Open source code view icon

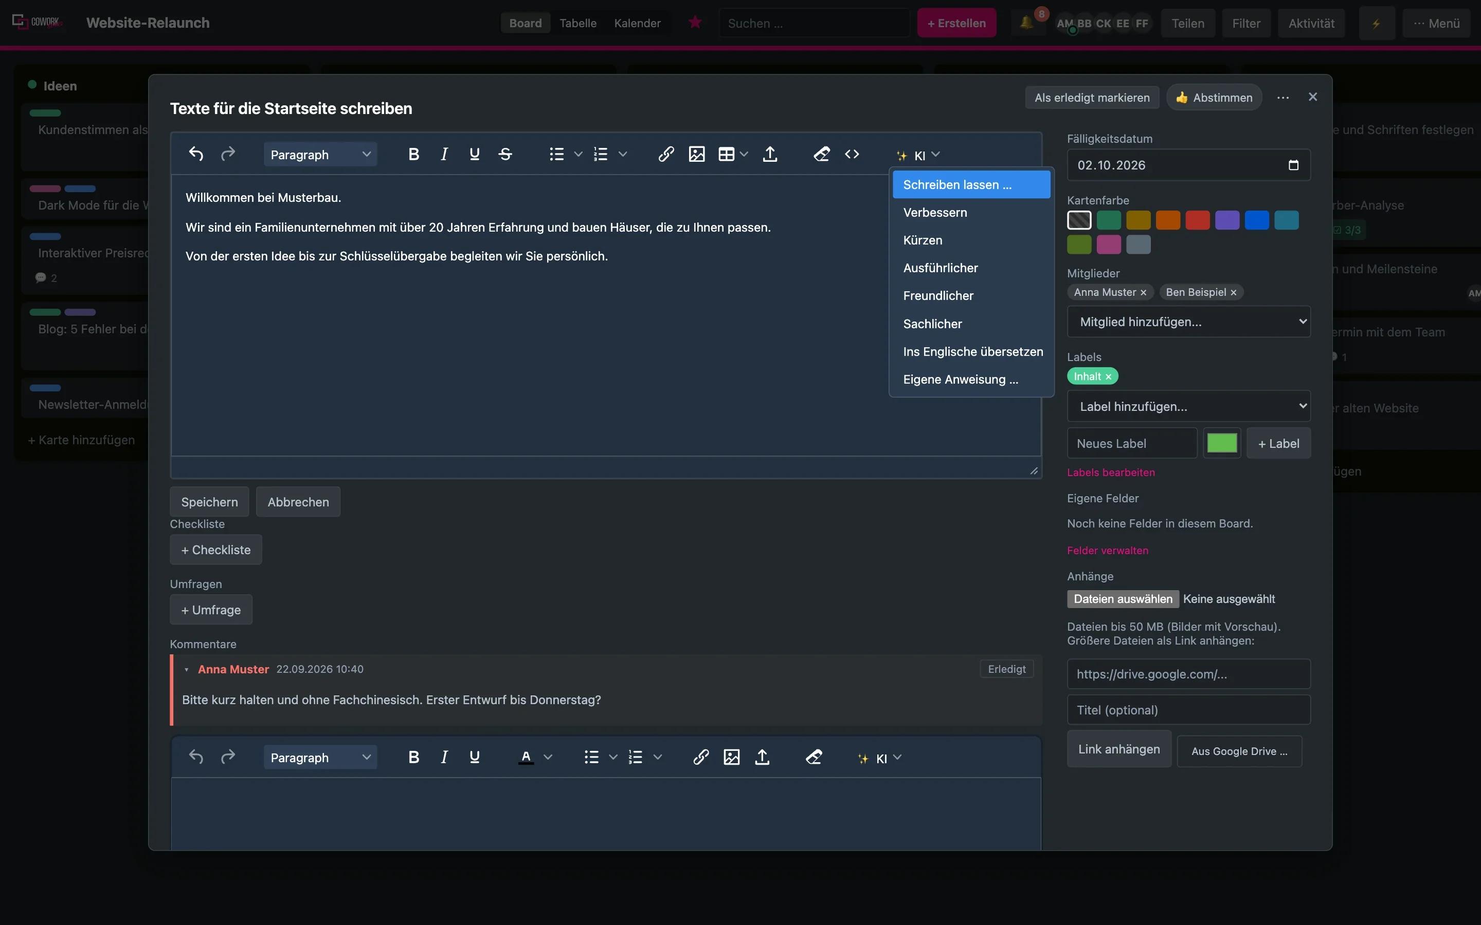click(x=852, y=154)
